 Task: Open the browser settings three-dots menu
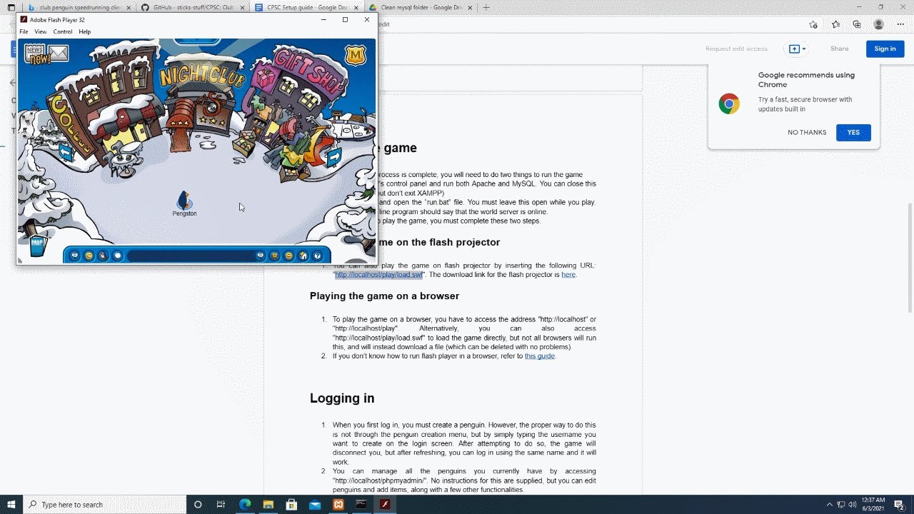(900, 24)
